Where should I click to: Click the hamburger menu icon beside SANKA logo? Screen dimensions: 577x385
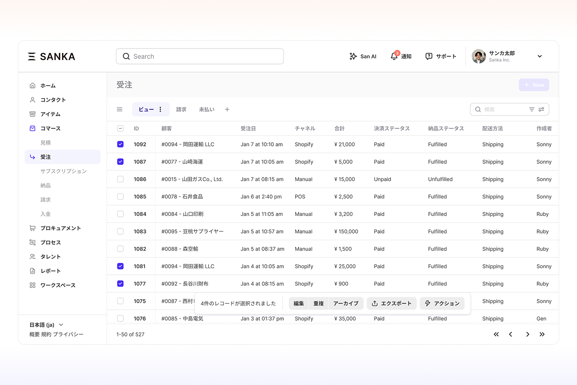click(32, 56)
